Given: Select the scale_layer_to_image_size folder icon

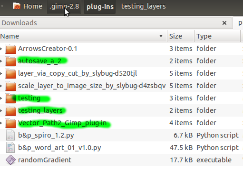Looking at the screenshot, I should pyautogui.click(x=10, y=86).
